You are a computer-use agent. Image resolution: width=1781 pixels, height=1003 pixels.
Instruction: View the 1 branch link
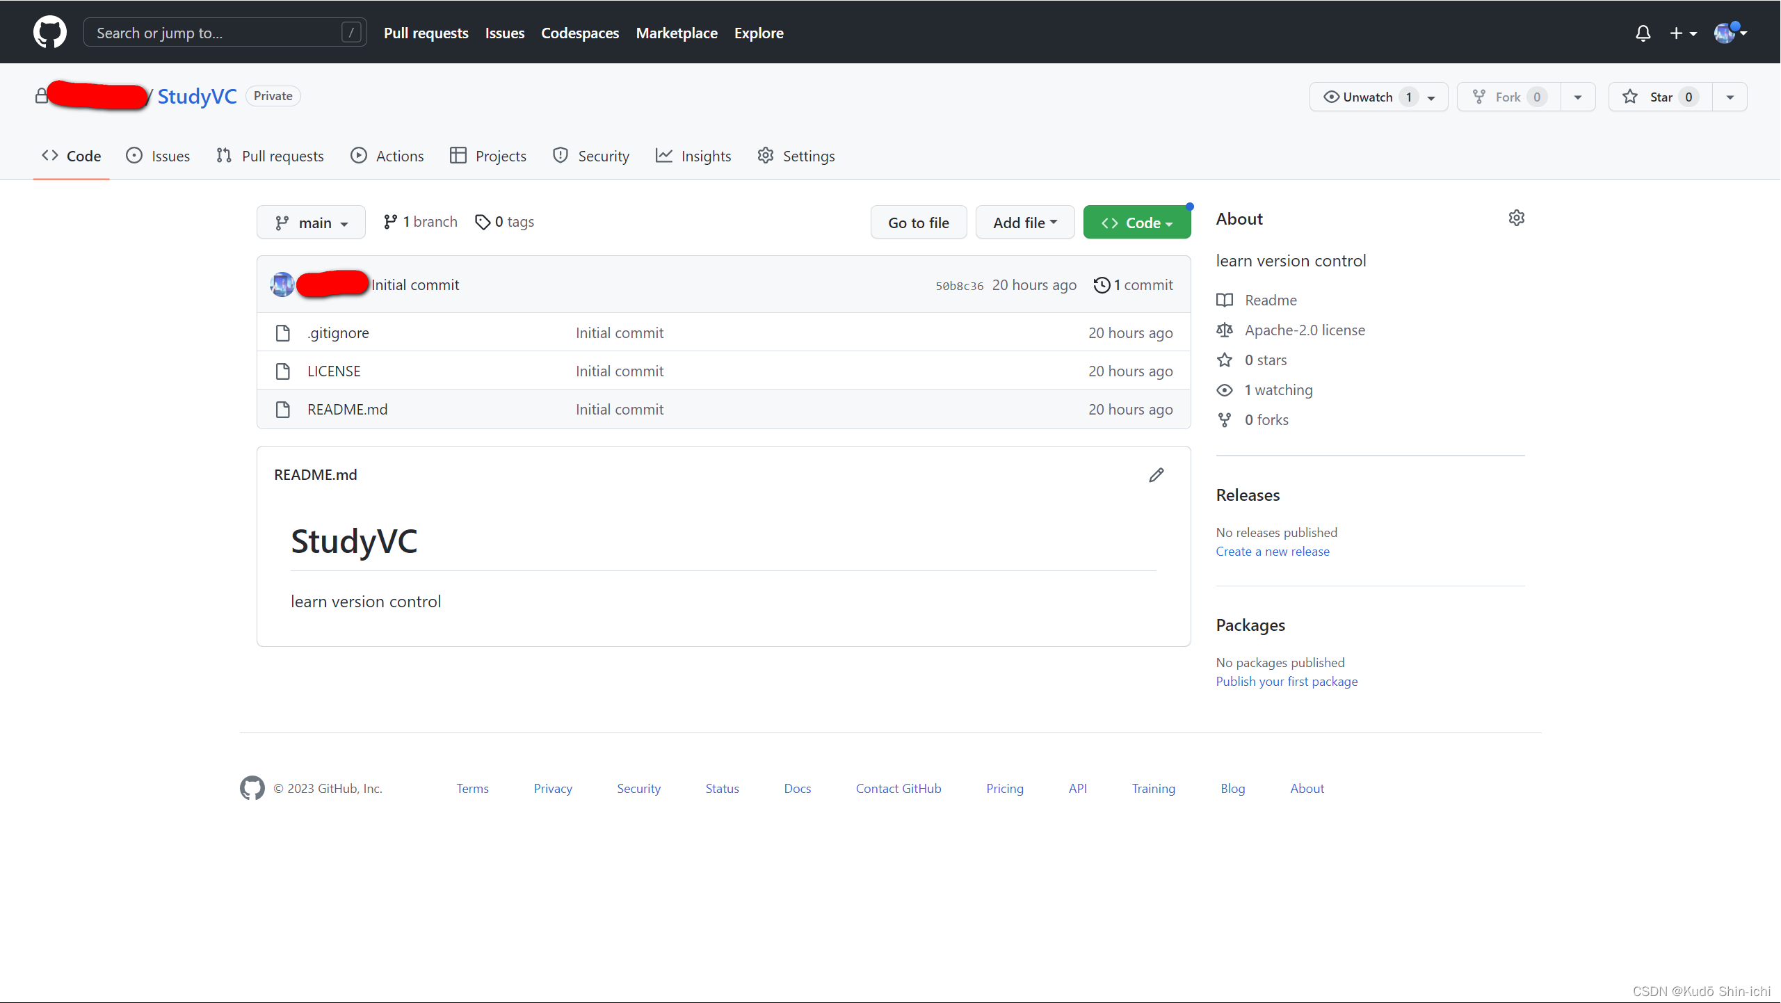(420, 222)
